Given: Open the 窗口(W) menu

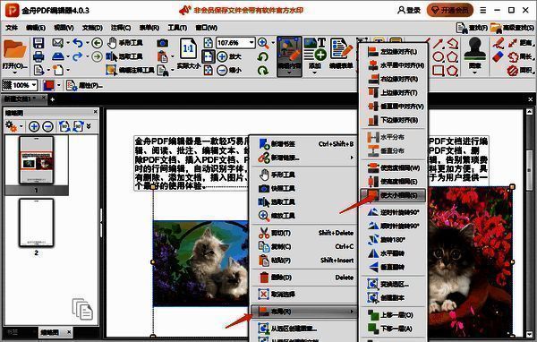Looking at the screenshot, I should 206,28.
